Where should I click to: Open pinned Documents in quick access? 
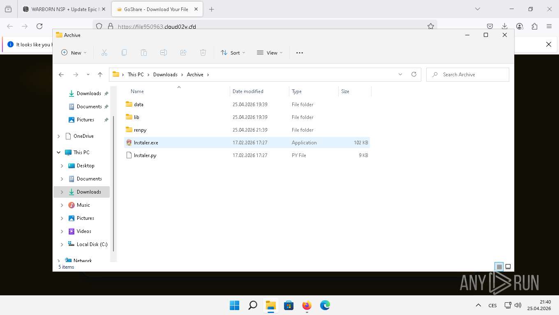89,107
